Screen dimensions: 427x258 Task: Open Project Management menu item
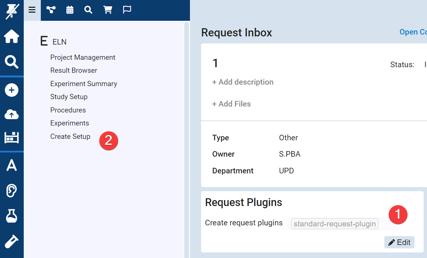83,58
